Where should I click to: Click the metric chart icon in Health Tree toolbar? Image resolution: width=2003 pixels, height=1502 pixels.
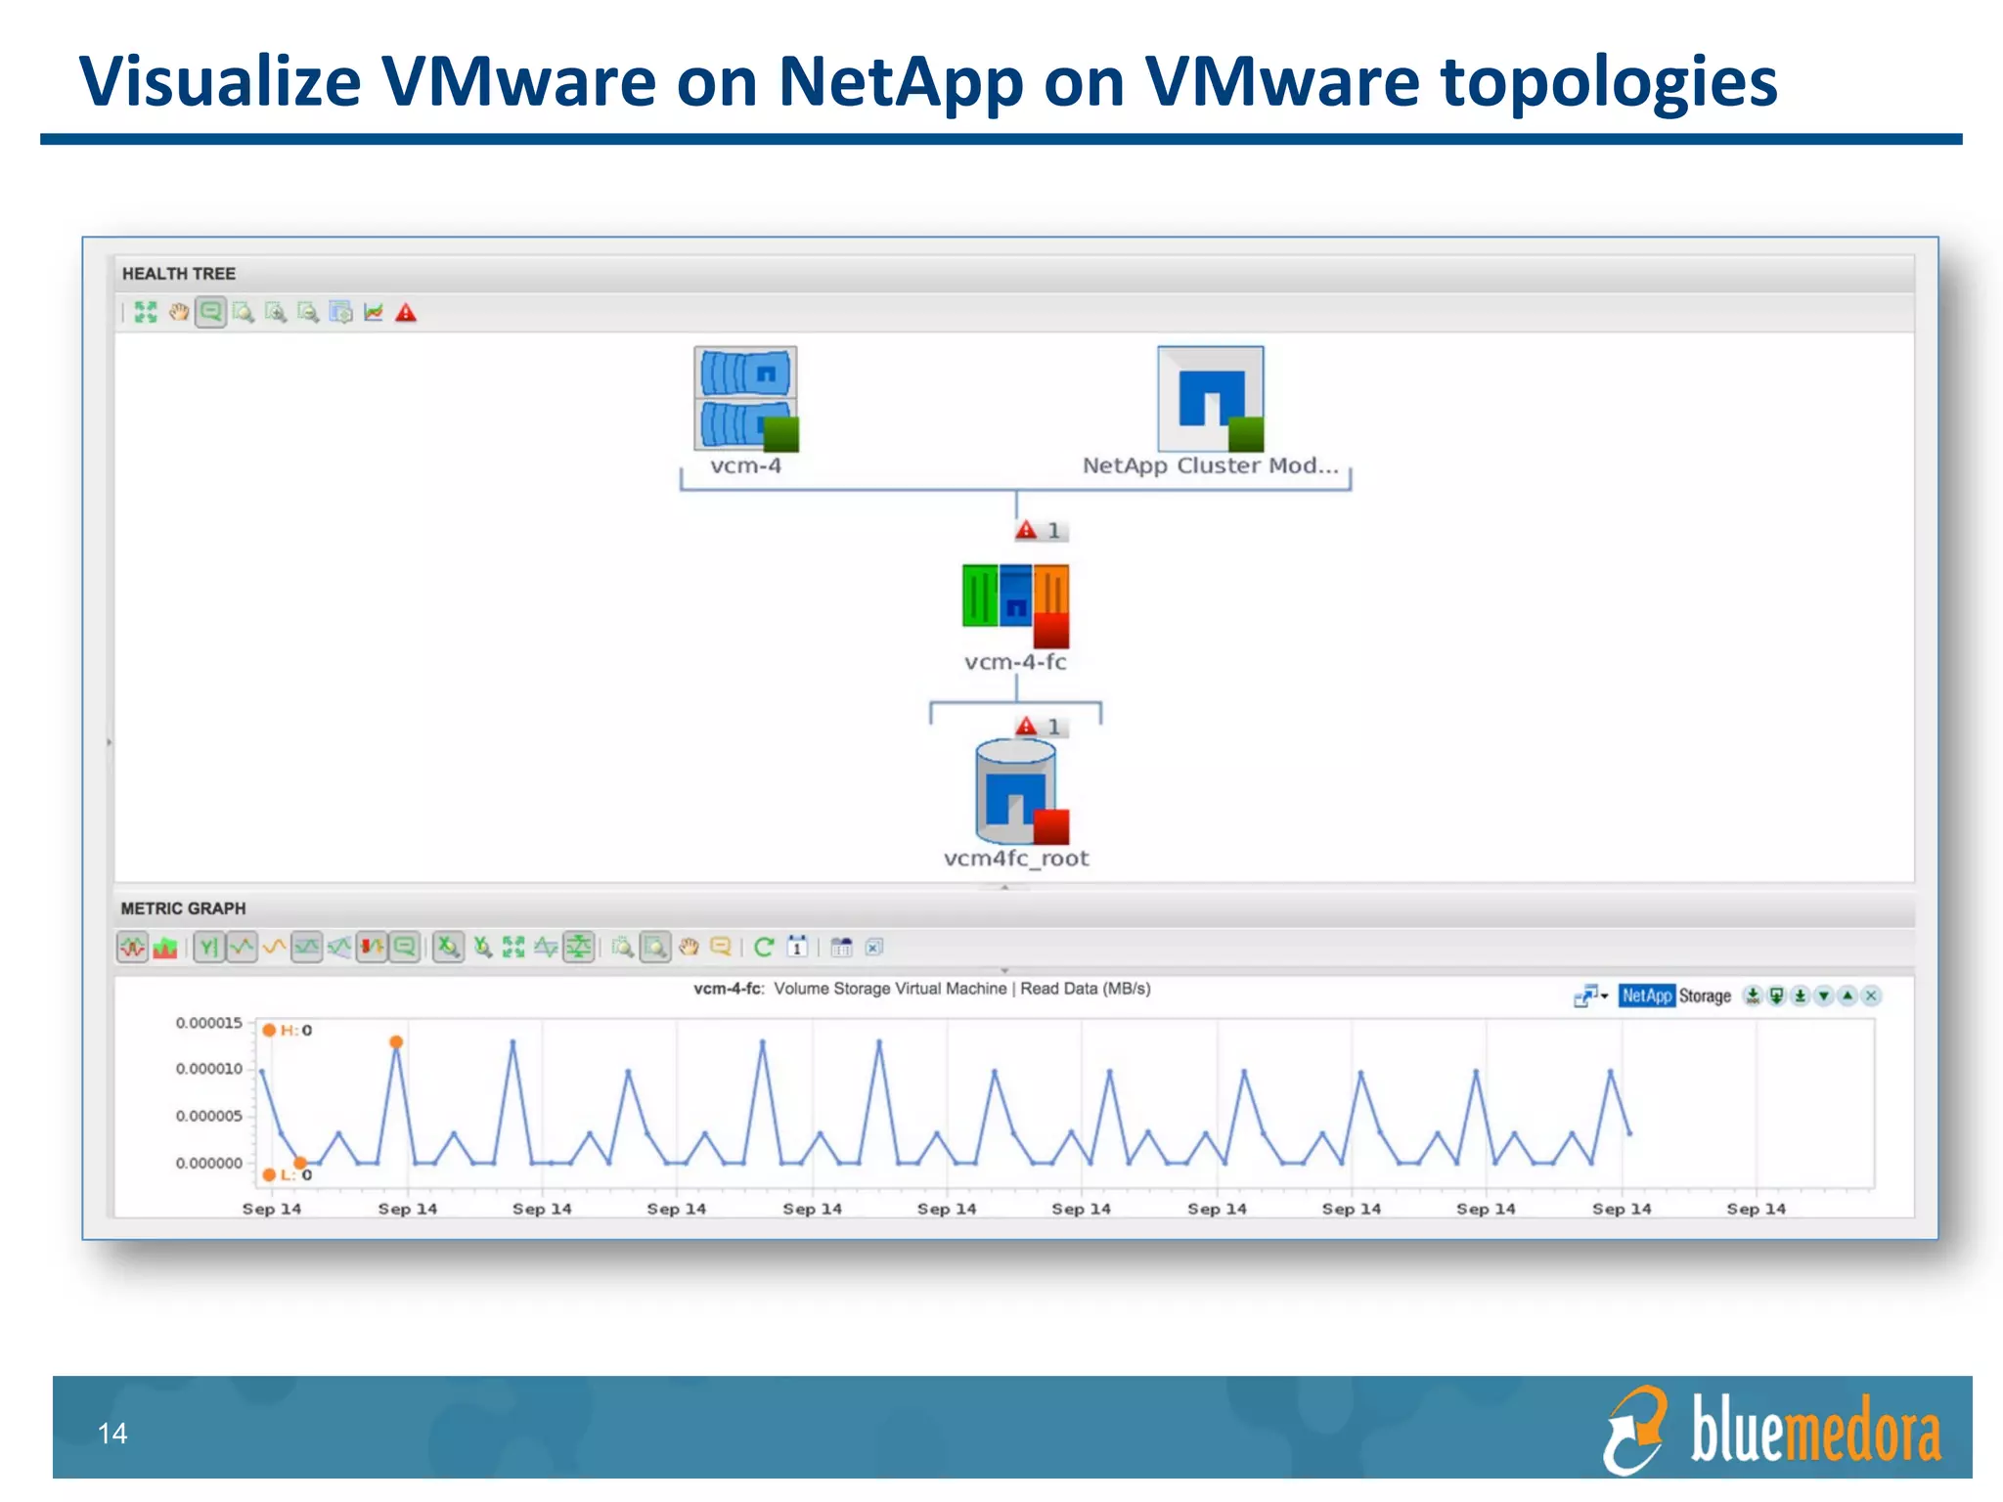pos(373,312)
